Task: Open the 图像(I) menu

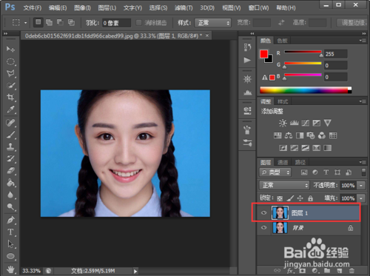Action: [83, 8]
